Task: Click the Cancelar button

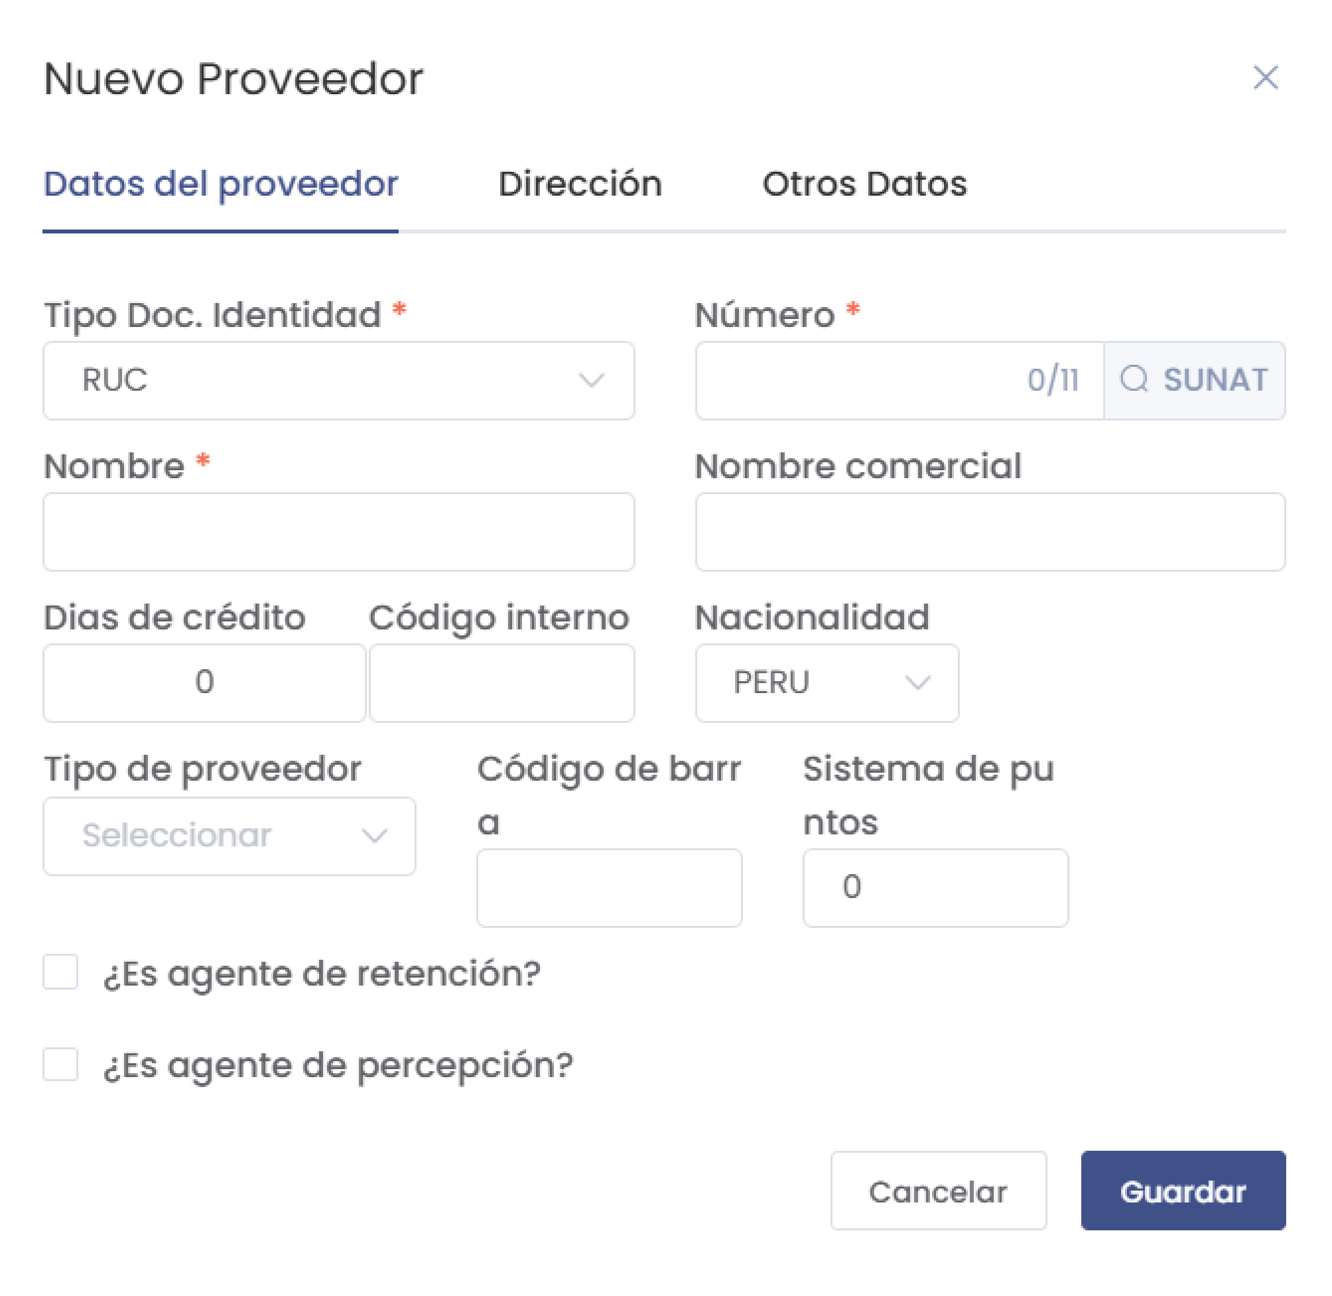Action: pos(938,1192)
